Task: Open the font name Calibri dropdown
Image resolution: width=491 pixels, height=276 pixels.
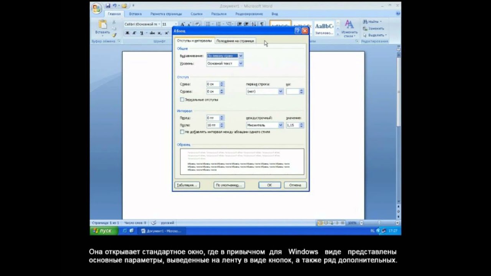Action: [x=159, y=24]
